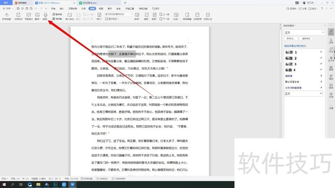Image resolution: width=335 pixels, height=188 pixels.
Task: Click the save icon in quick toolbar
Action: coord(18,8)
